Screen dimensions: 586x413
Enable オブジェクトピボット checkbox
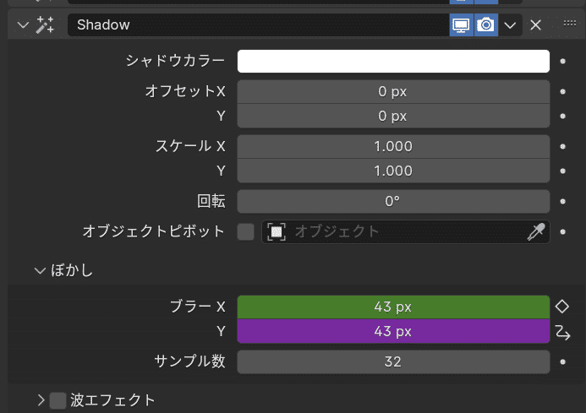pyautogui.click(x=245, y=232)
